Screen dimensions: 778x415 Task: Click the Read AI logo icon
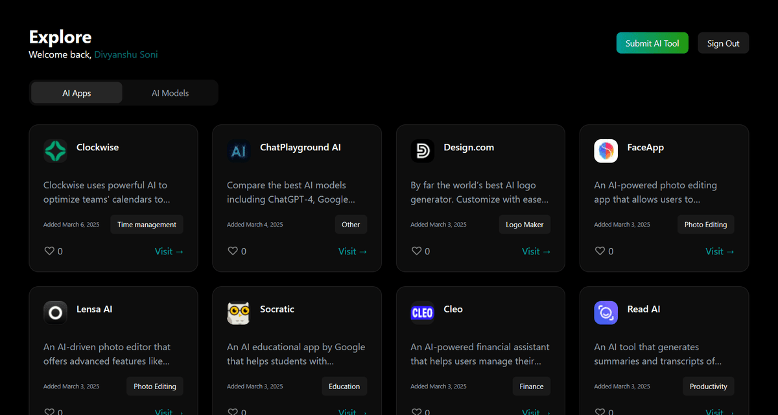(606, 313)
